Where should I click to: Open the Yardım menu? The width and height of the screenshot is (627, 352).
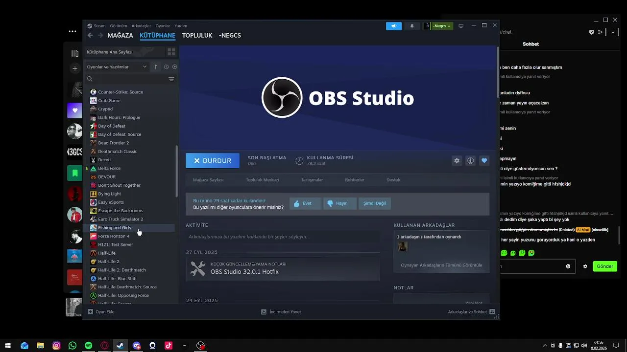181,26
